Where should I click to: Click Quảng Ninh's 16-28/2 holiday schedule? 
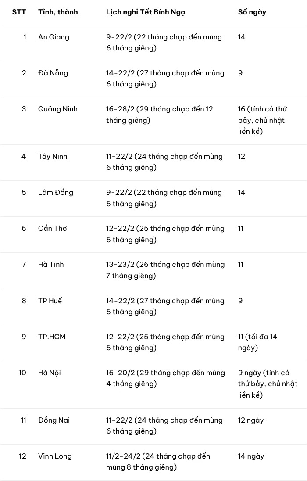pos(160,115)
